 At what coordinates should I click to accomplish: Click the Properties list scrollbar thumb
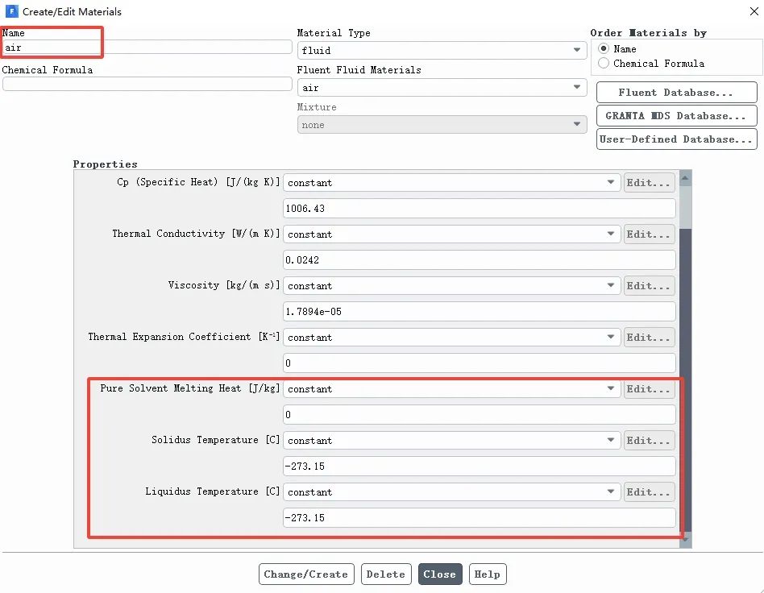coord(685,380)
